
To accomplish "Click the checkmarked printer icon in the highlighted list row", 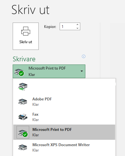I will 23,132.
